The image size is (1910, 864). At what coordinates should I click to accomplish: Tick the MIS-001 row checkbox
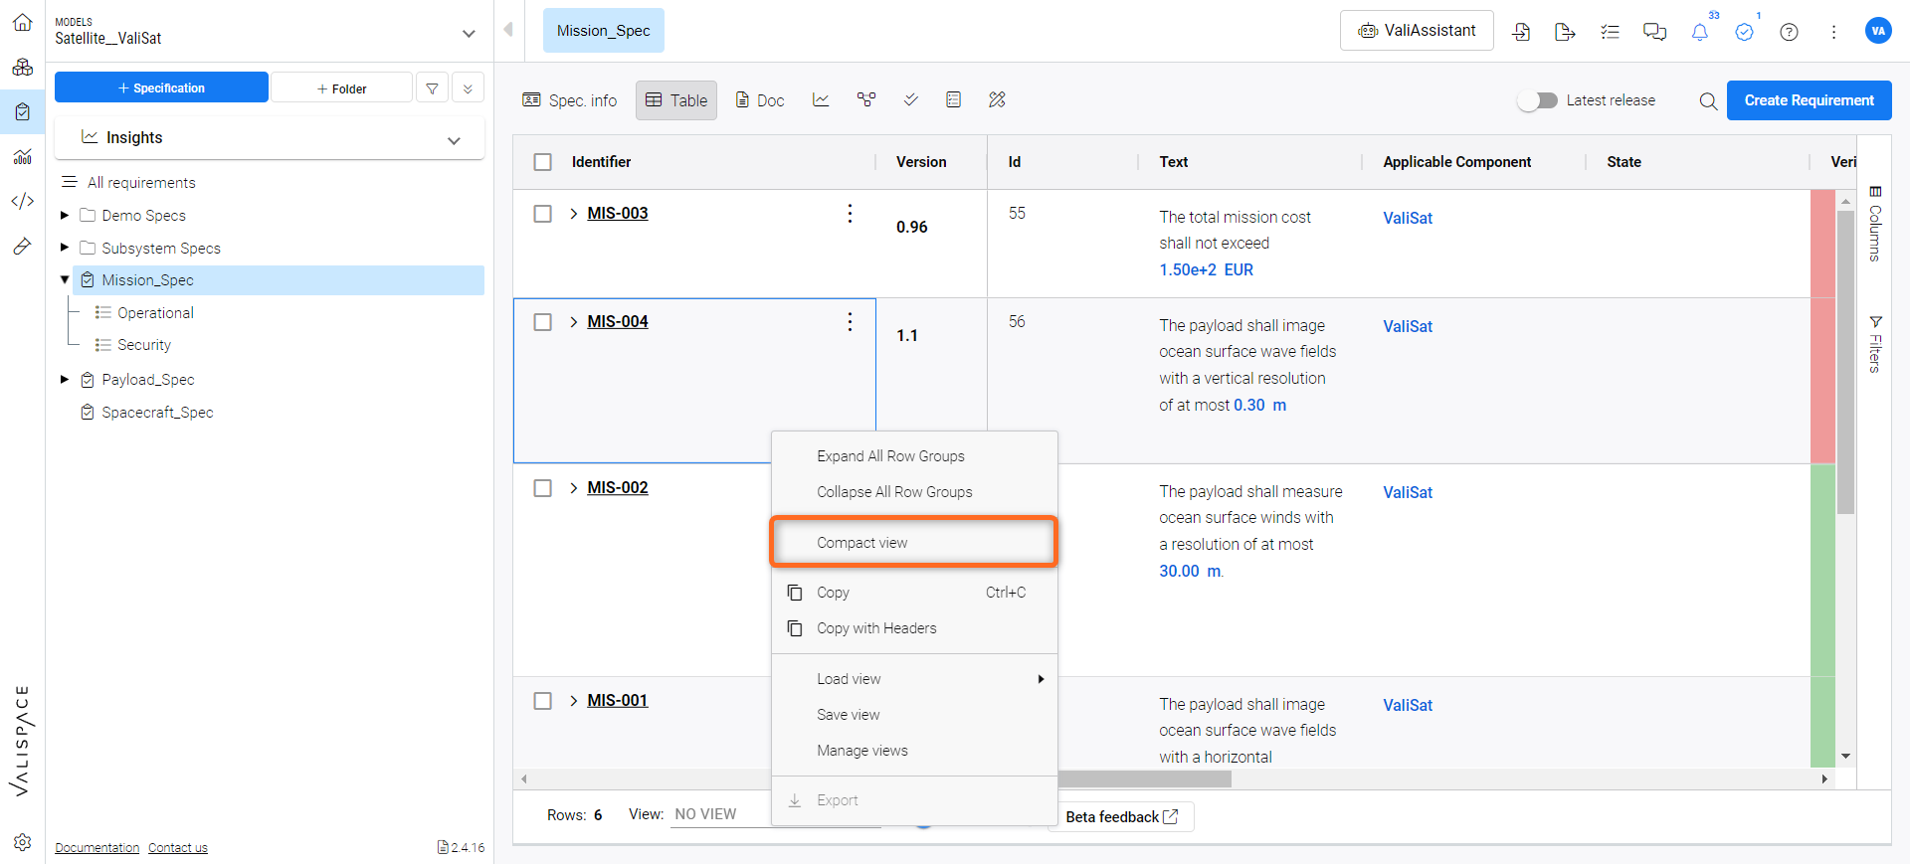[542, 700]
